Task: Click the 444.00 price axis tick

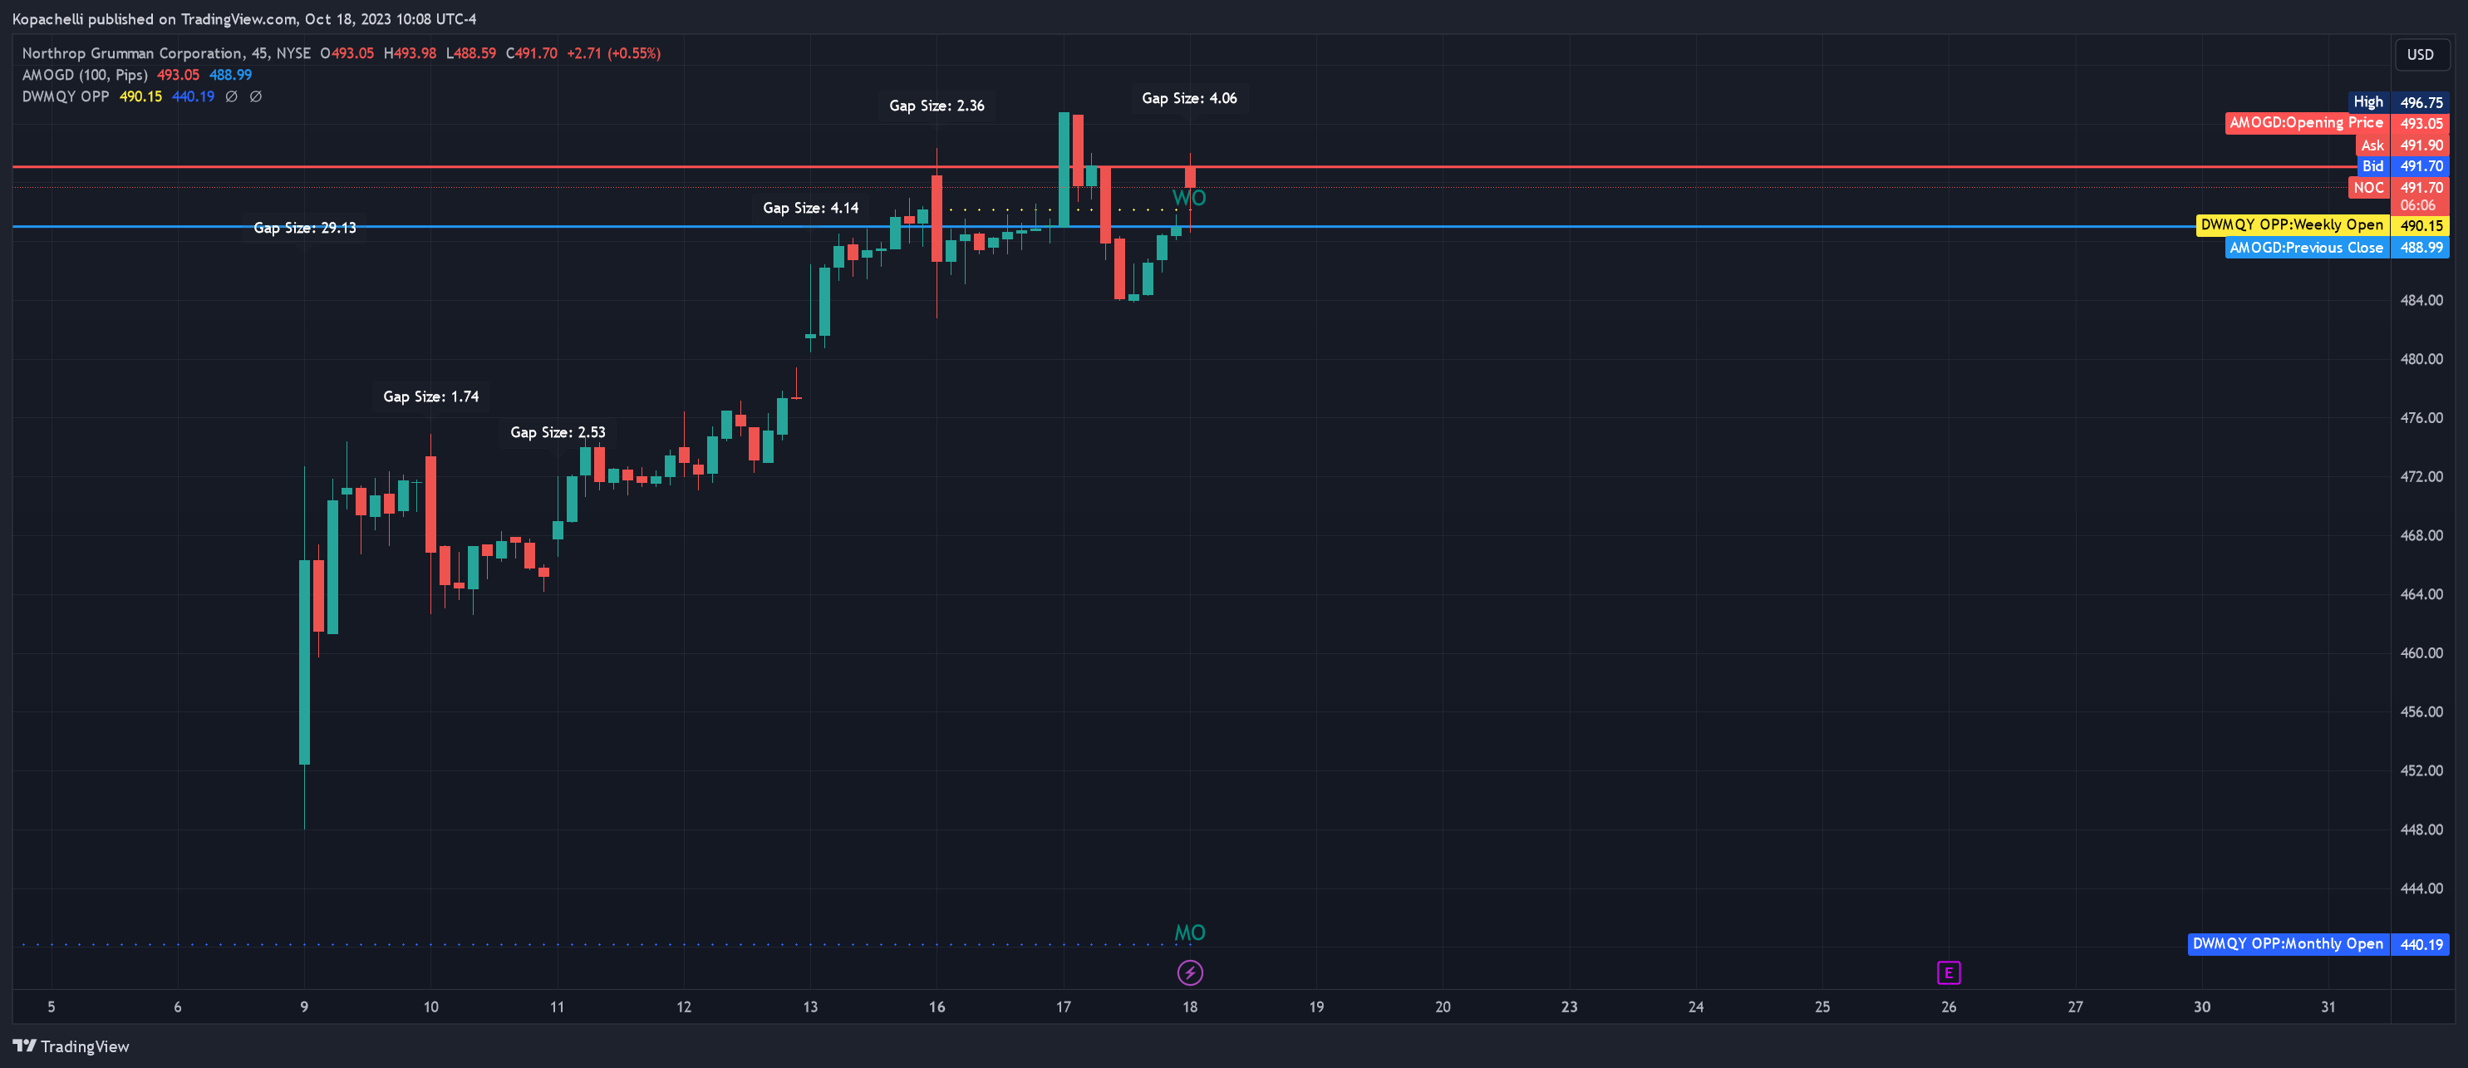Action: [2421, 888]
